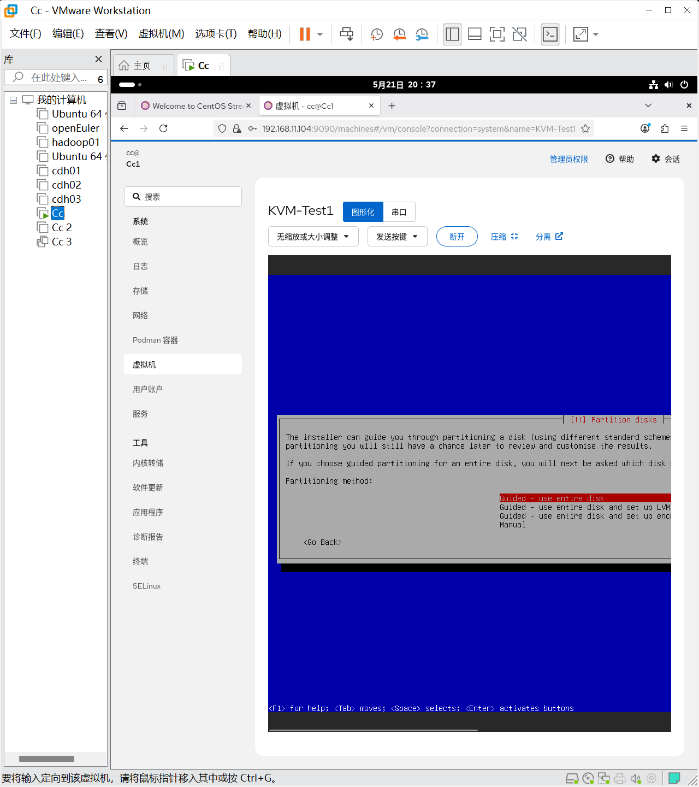Open the power options arrow next to pause
699x787 pixels.
pos(320,34)
